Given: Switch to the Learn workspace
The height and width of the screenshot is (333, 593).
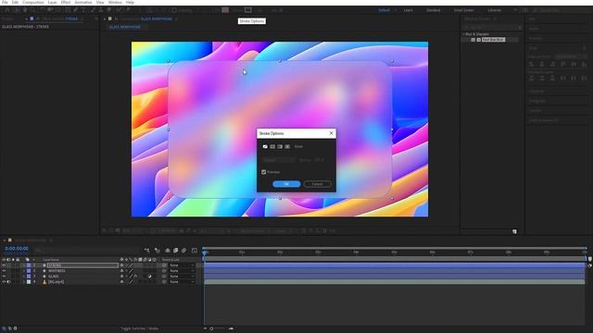Looking at the screenshot, I should 409,10.
